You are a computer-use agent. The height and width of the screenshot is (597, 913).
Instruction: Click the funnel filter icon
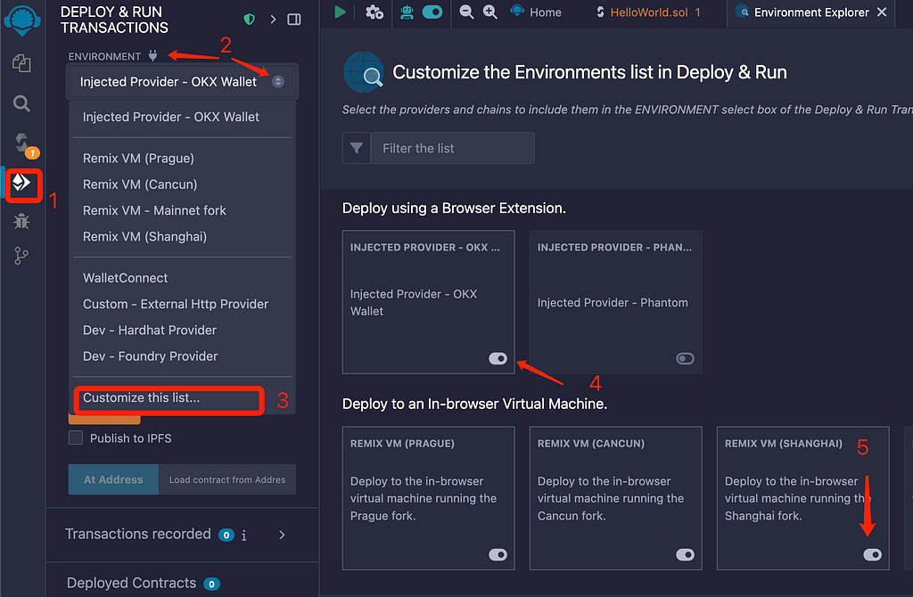tap(357, 149)
